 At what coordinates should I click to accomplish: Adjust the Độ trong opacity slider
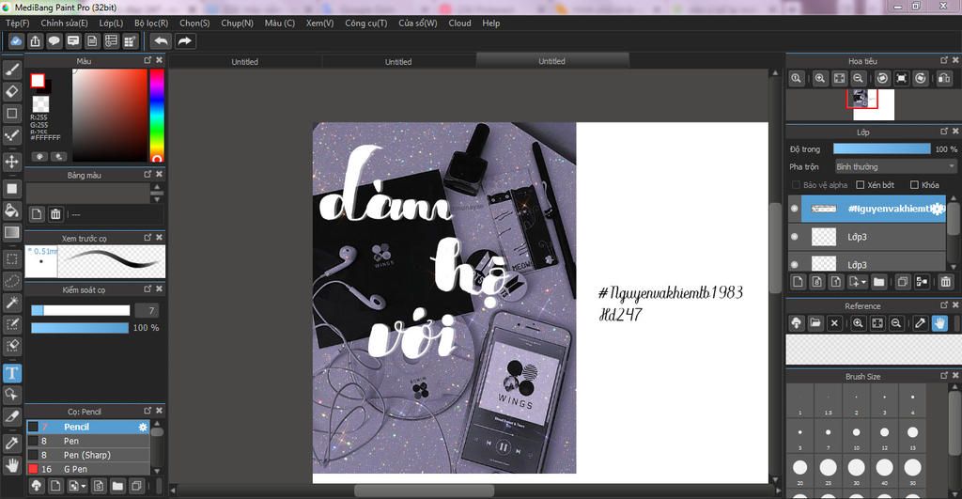pos(881,149)
